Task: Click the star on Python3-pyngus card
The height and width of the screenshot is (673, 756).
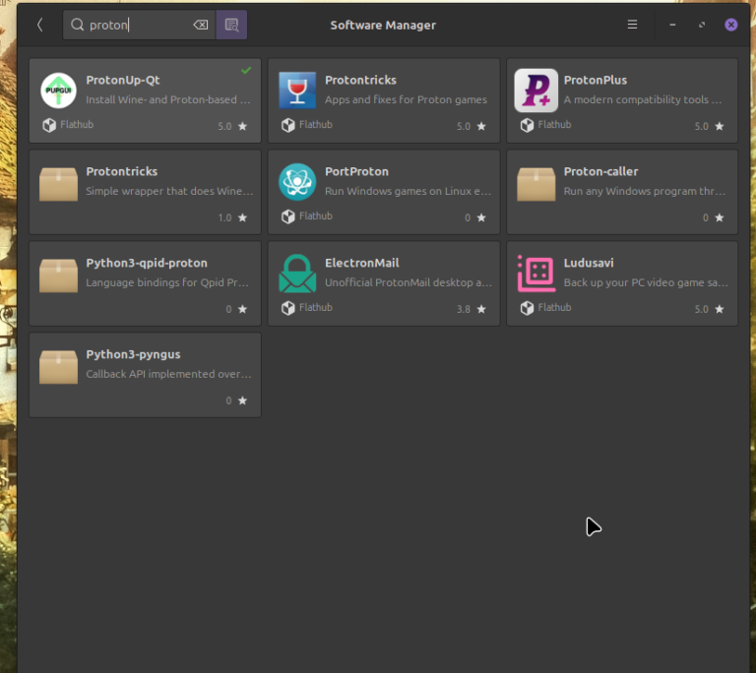Action: 242,400
